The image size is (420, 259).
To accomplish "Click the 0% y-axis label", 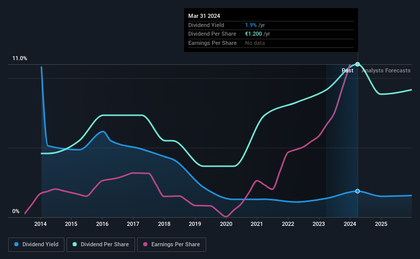I will pyautogui.click(x=16, y=211).
